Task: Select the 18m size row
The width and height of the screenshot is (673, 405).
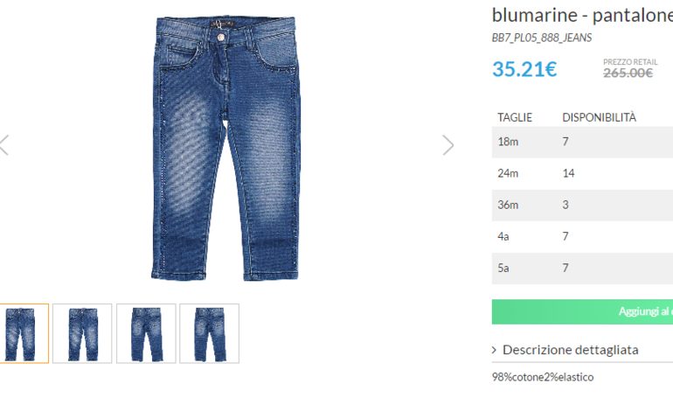Action: (582, 142)
